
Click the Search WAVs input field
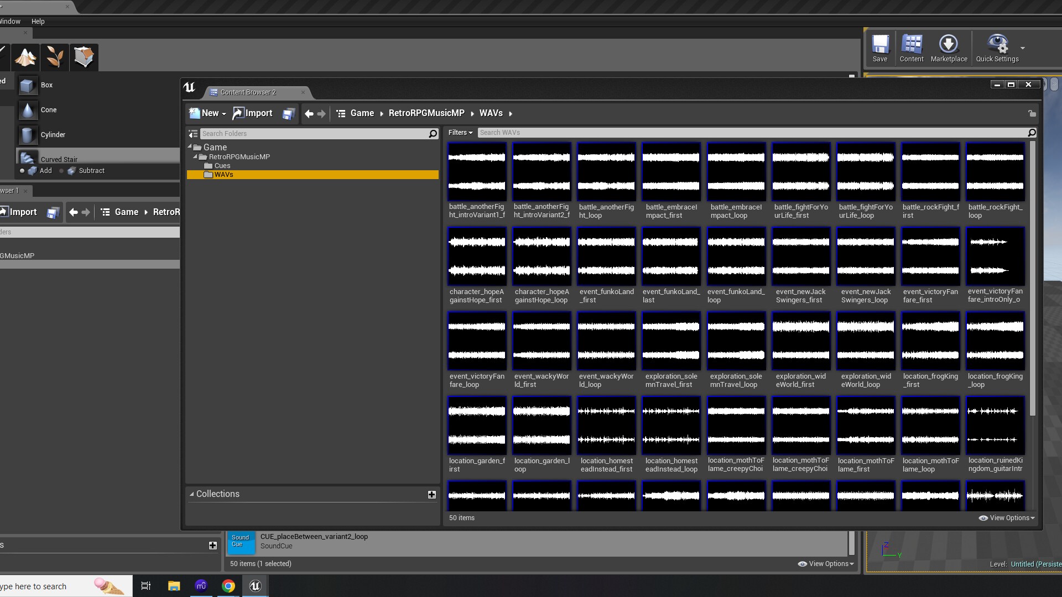click(x=752, y=133)
